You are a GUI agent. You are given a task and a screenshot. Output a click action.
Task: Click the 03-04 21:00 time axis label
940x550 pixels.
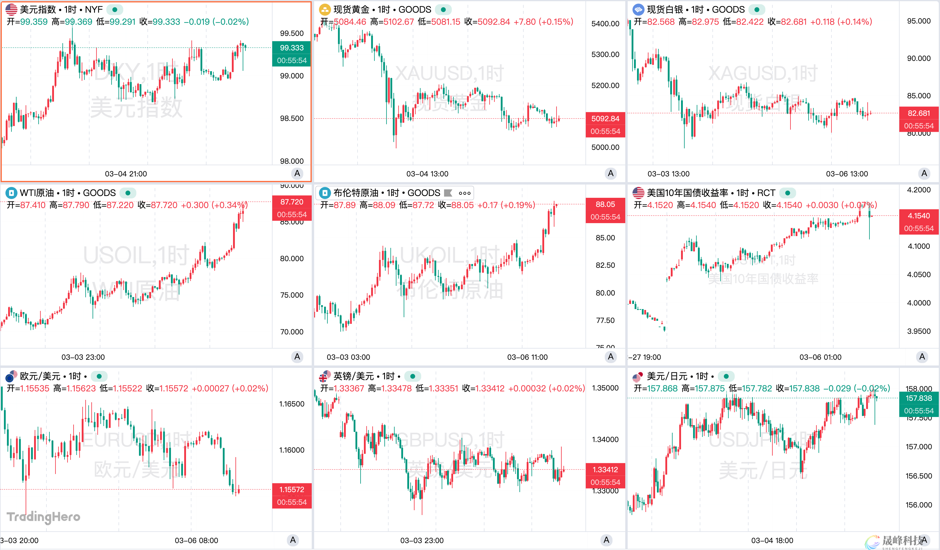coord(126,174)
